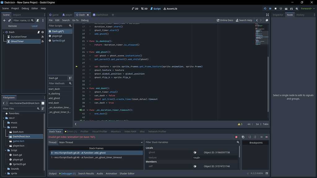The width and height of the screenshot is (317, 178).
Task: Open Add Child Node dialog with plus icon
Action: (4, 20)
